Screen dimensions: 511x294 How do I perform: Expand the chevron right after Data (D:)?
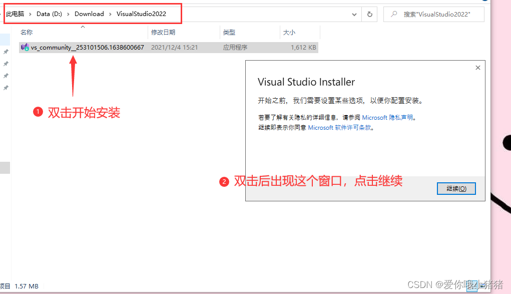pos(68,14)
